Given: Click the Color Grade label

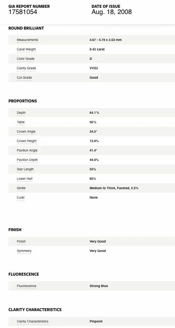Looking at the screenshot, I should tap(26, 59).
